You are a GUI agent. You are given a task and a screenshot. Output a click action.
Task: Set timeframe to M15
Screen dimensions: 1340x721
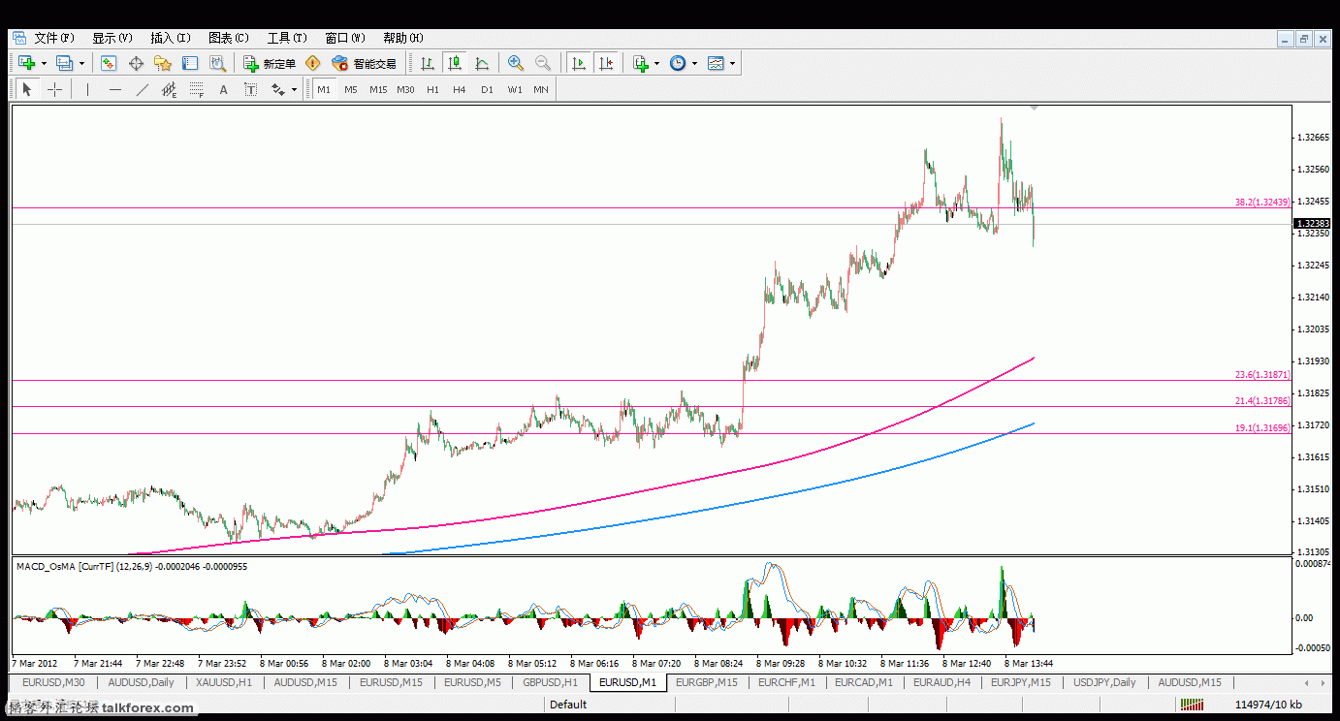[x=378, y=89]
